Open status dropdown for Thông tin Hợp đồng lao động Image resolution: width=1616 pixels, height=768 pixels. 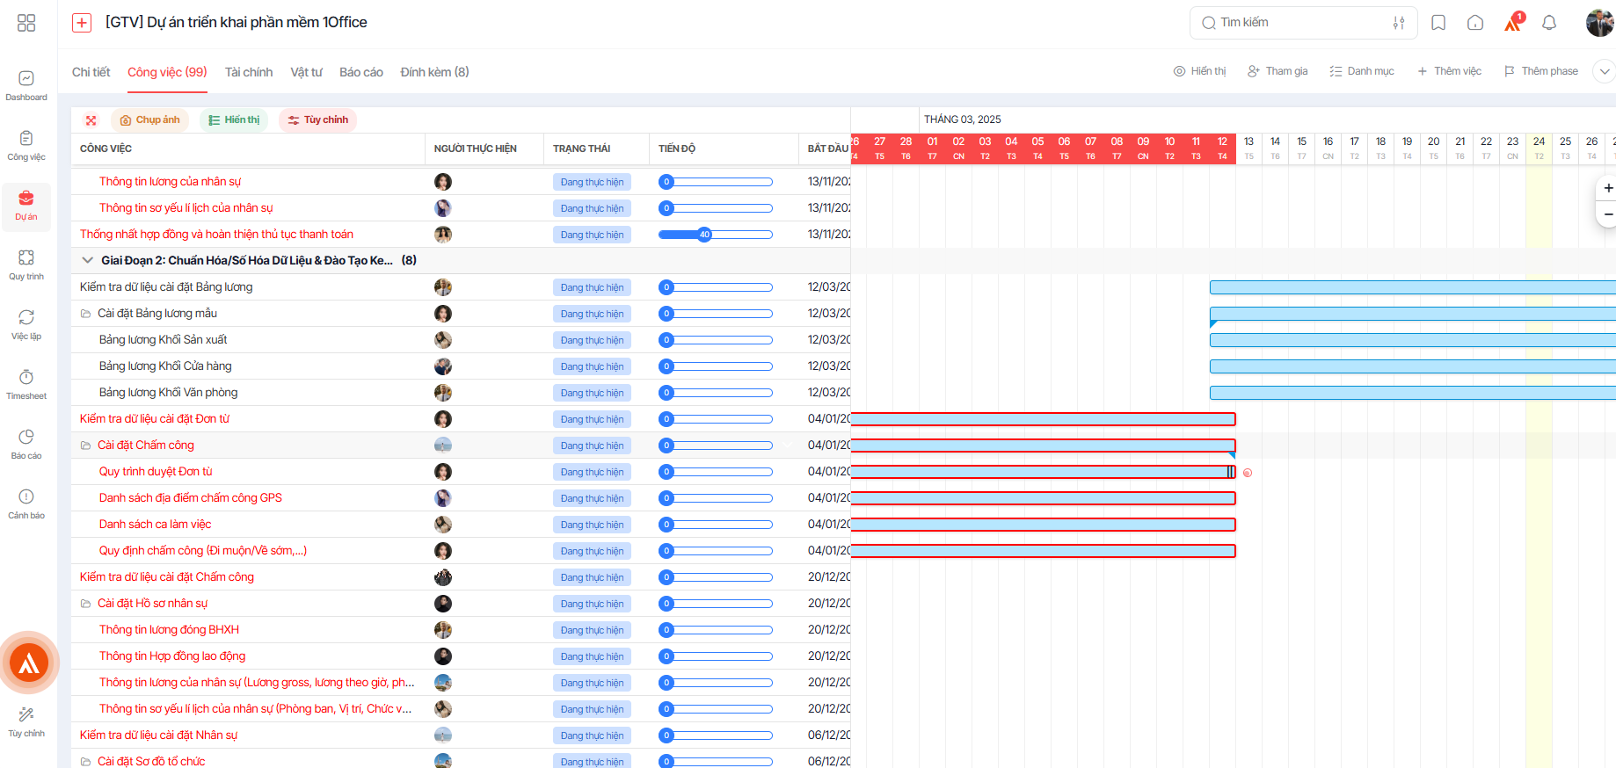pos(592,656)
